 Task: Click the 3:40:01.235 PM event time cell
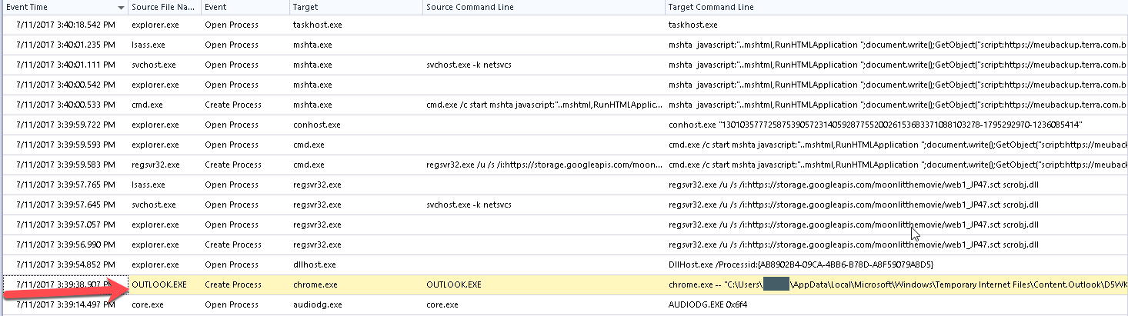(x=64, y=45)
